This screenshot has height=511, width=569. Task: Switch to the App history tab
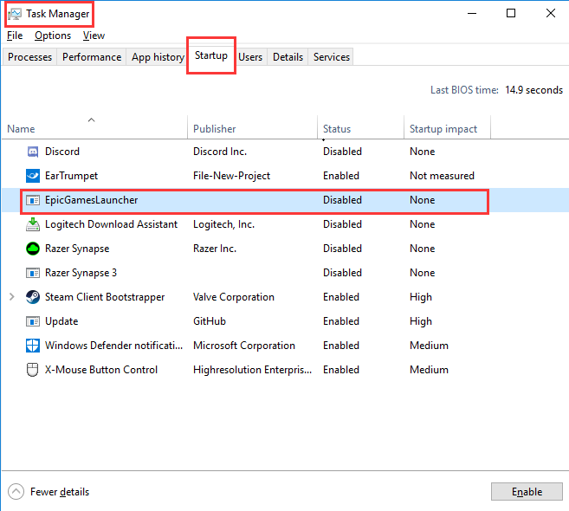tap(158, 57)
